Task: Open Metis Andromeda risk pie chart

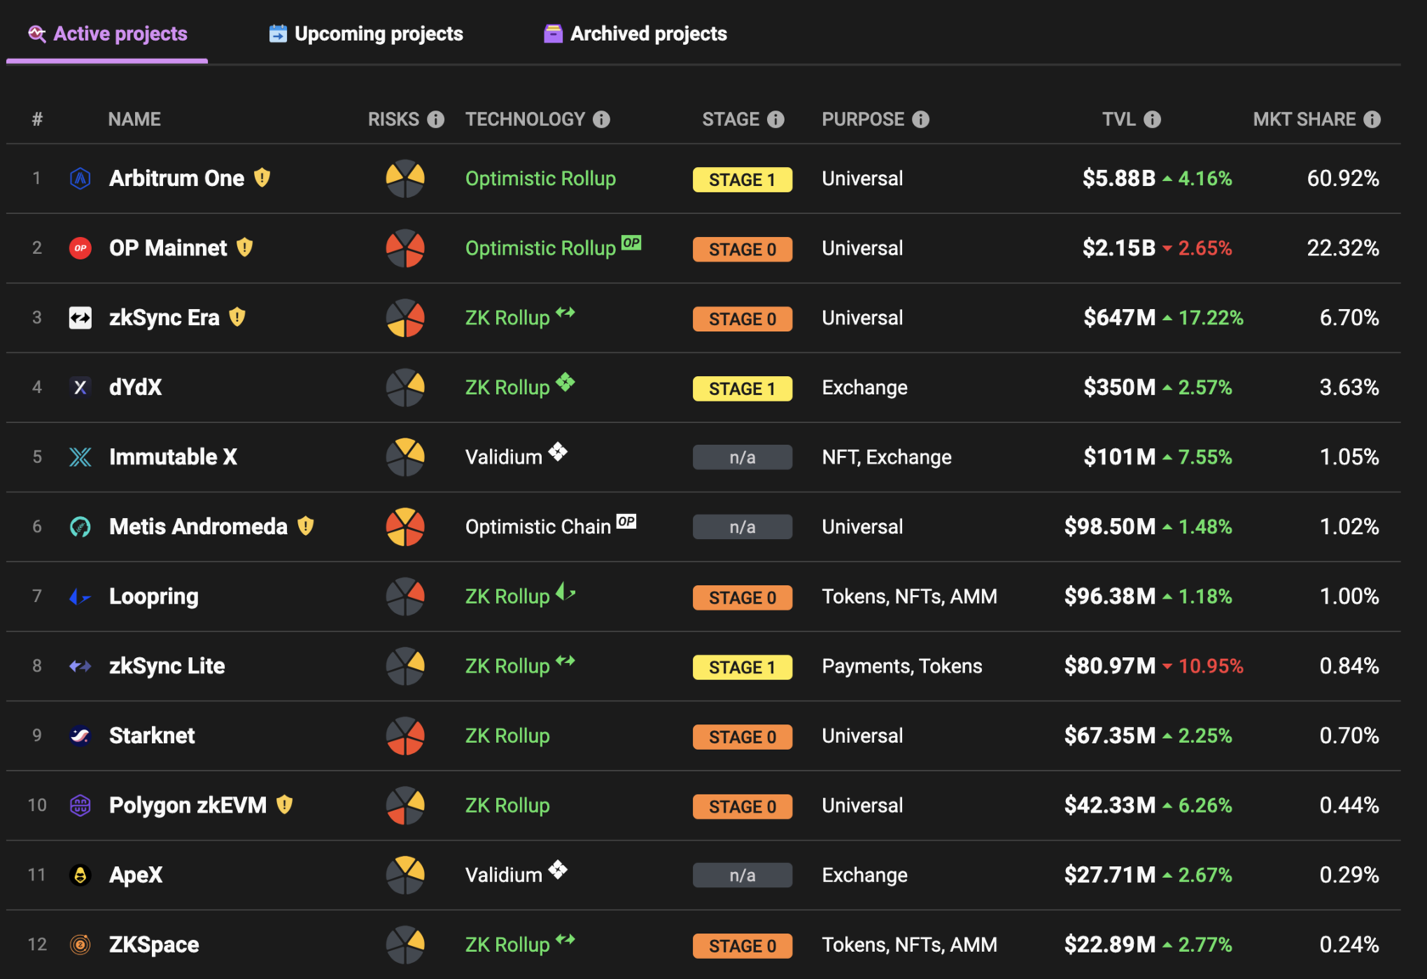Action: (405, 526)
